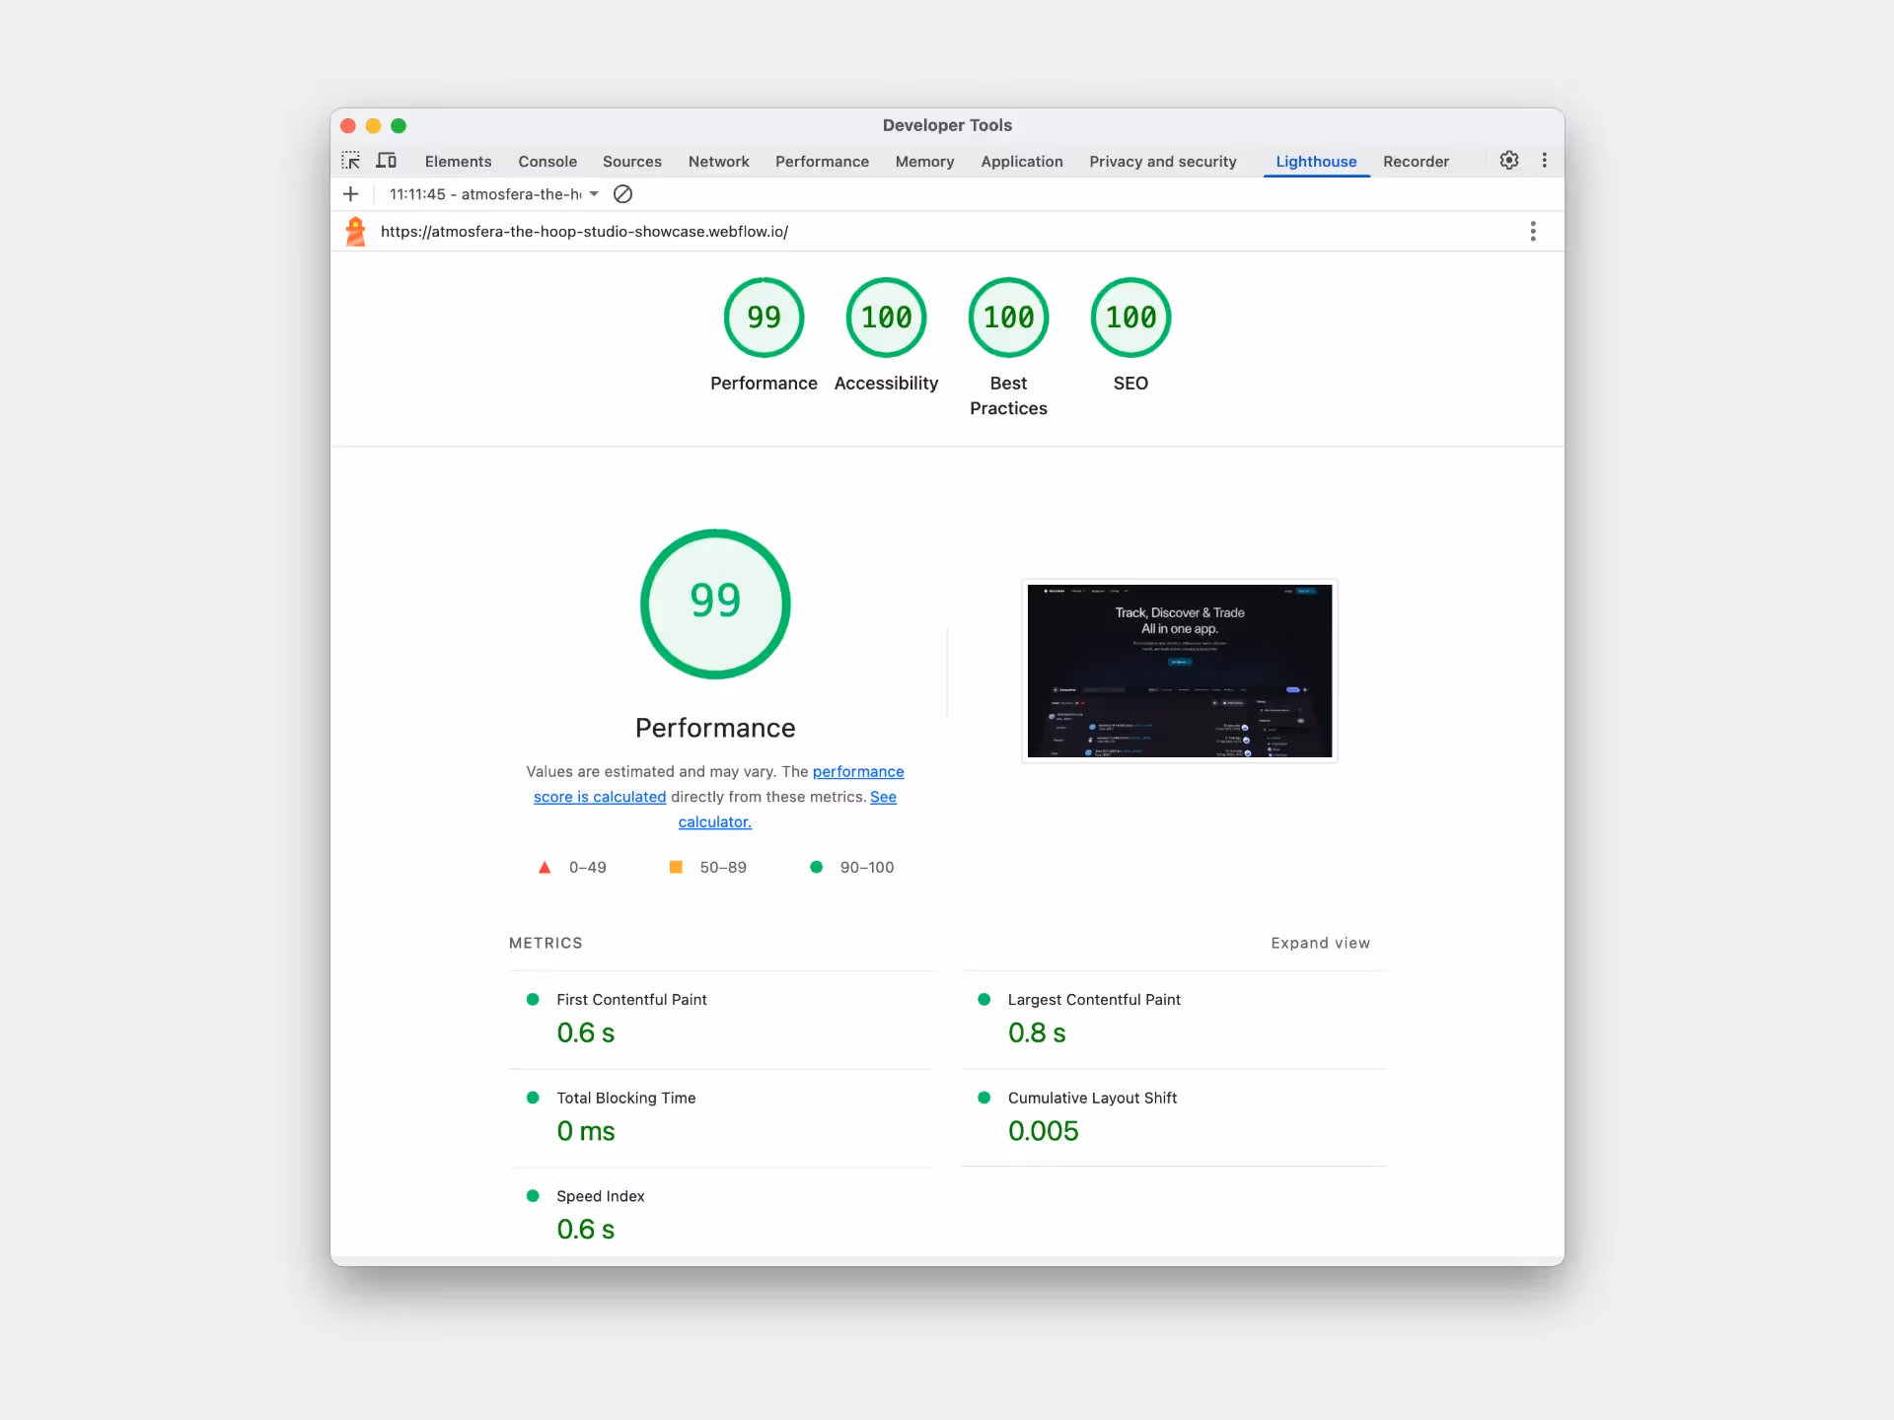
Task: Start a new Lighthouse report with plus icon
Action: 351,194
